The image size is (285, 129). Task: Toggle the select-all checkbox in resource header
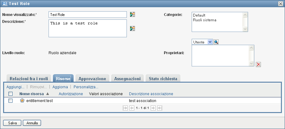tap(10, 94)
